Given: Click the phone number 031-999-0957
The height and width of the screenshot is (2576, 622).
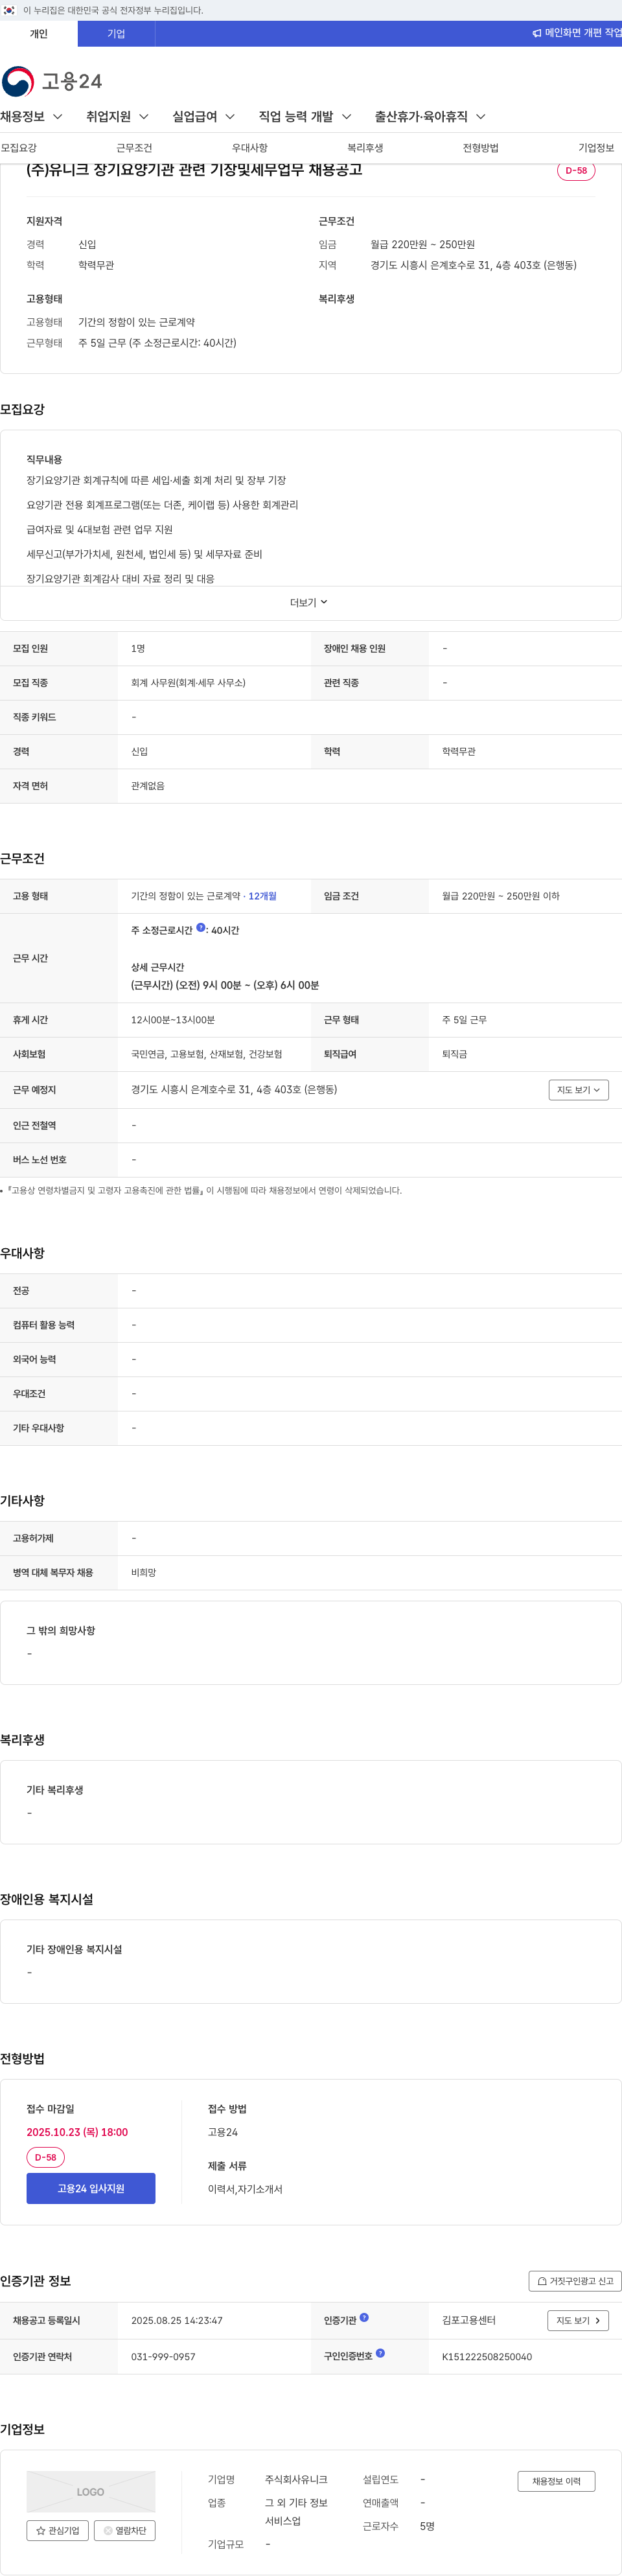Looking at the screenshot, I should 163,2357.
